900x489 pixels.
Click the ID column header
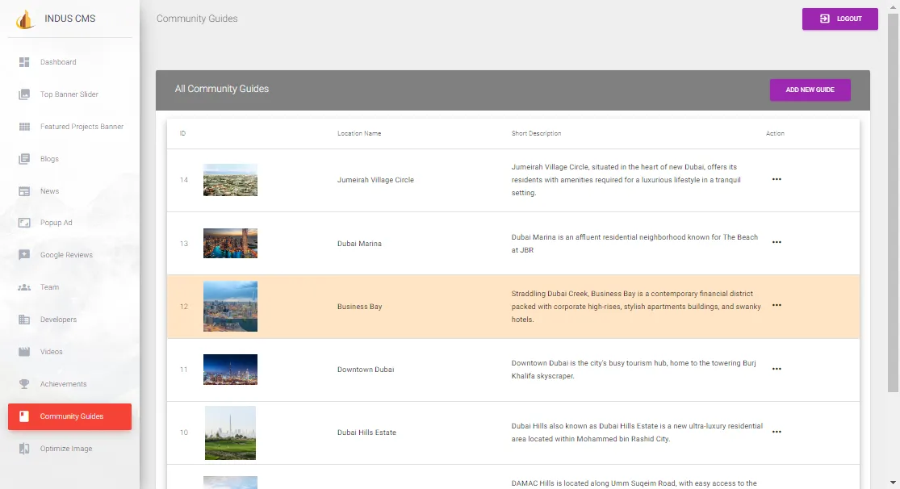[x=182, y=133]
